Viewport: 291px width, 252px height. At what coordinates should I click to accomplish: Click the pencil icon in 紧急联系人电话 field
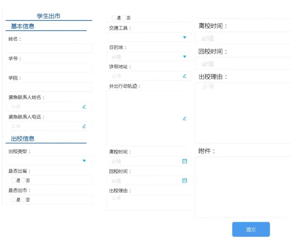84,126
